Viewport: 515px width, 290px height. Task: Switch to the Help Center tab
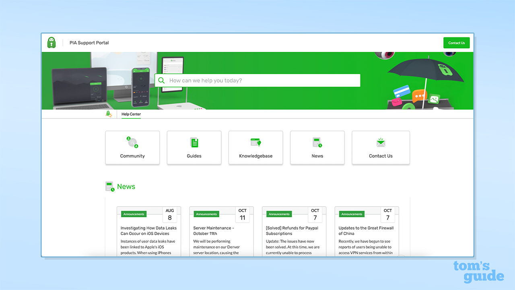click(x=131, y=114)
